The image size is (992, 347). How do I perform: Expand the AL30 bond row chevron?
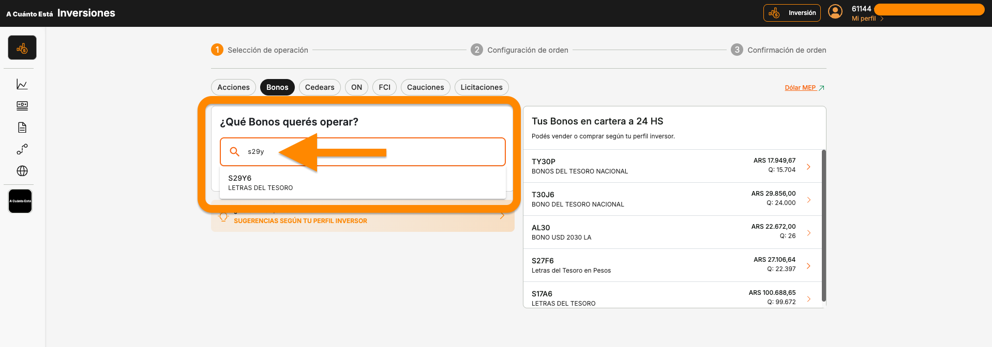point(808,232)
